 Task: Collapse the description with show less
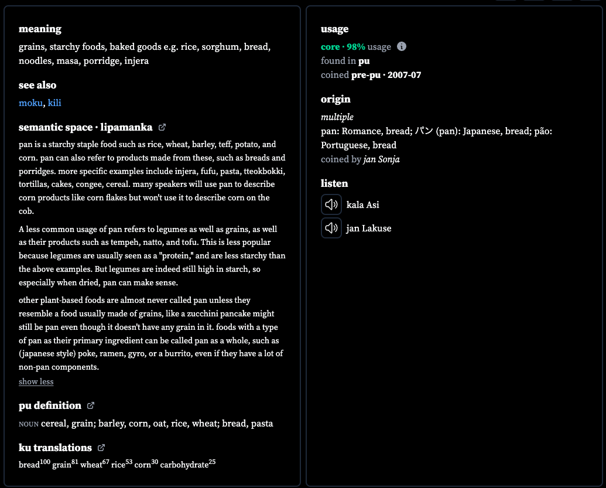(36, 381)
